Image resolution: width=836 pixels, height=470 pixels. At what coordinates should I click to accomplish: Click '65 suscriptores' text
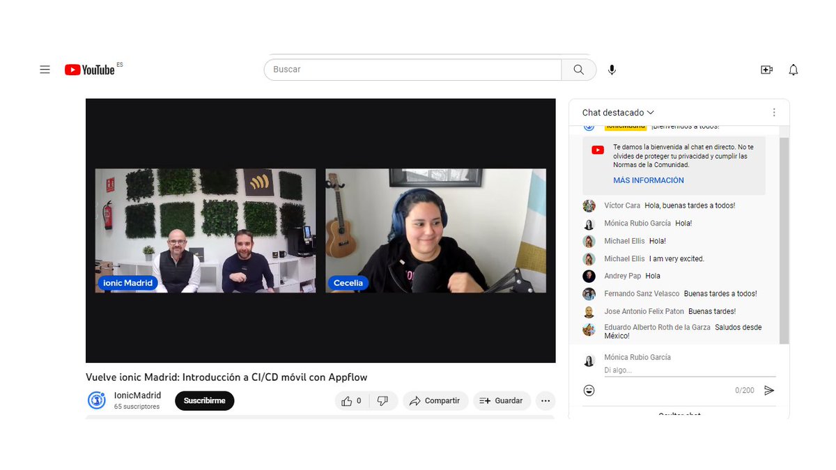pos(137,407)
